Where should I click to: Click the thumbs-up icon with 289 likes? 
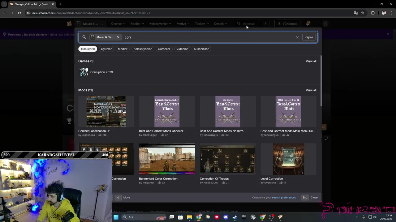[100, 135]
